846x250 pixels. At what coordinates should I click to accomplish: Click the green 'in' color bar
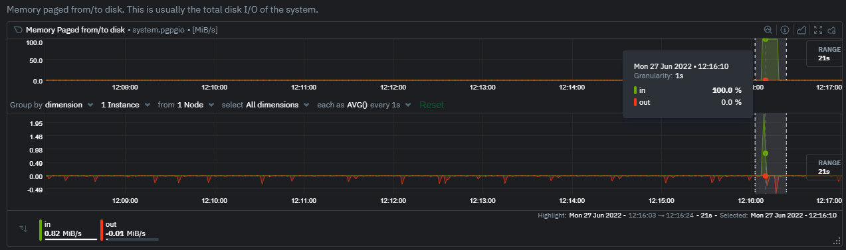pos(41,229)
